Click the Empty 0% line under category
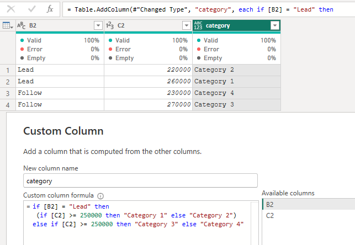 (236, 58)
